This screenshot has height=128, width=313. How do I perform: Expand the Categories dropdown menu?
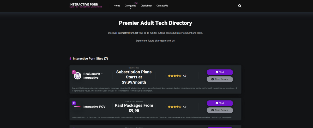130,5
